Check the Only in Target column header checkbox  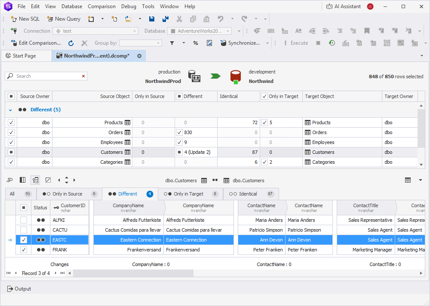pos(264,96)
